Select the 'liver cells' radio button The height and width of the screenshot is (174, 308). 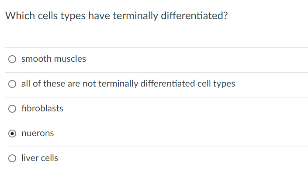(12, 158)
